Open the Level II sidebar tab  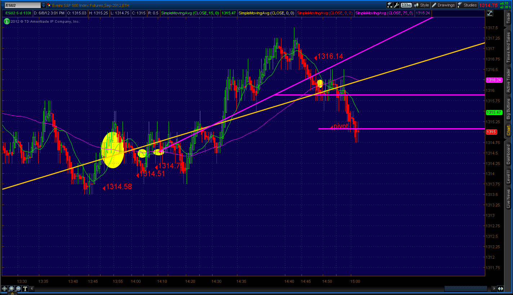pyautogui.click(x=508, y=177)
